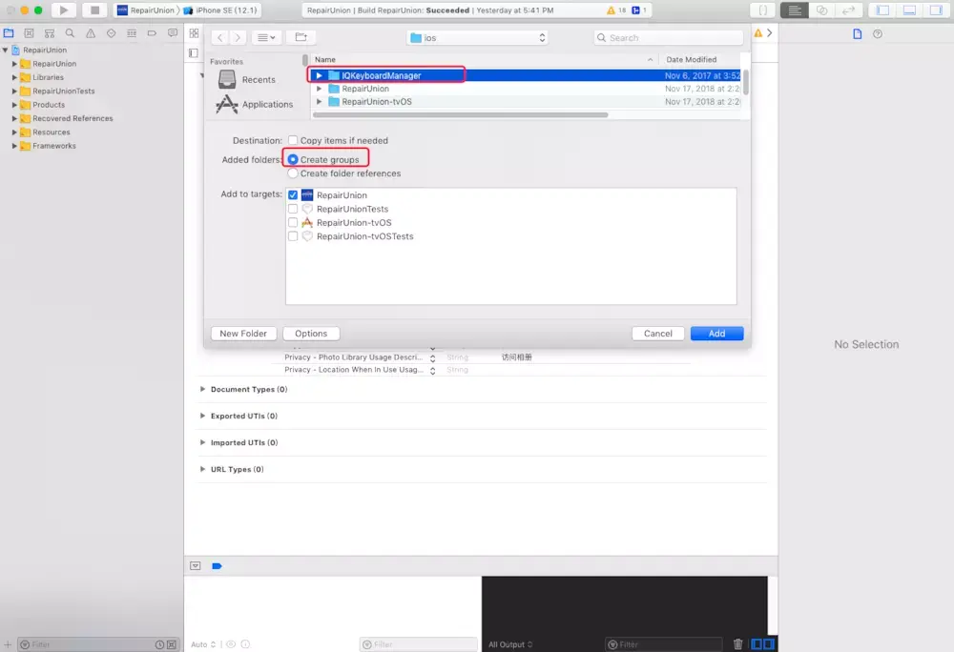Expand the RepairUnion-tvOS folder in list
954x652 pixels.
[x=319, y=101]
